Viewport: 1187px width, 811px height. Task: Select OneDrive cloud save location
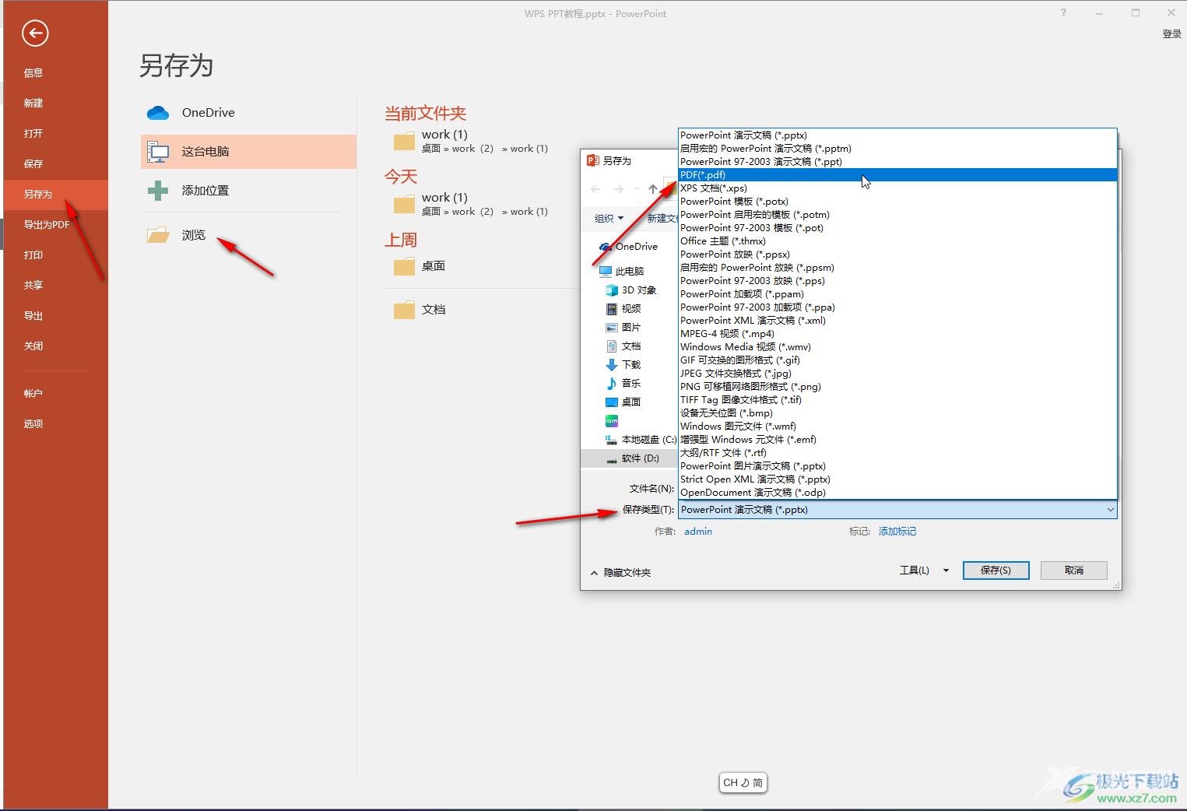click(248, 113)
